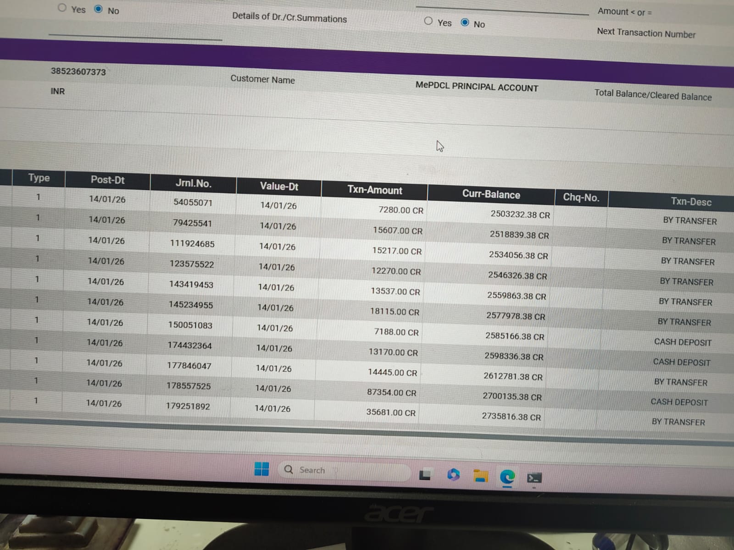Select journal number 179251892

[x=188, y=406]
